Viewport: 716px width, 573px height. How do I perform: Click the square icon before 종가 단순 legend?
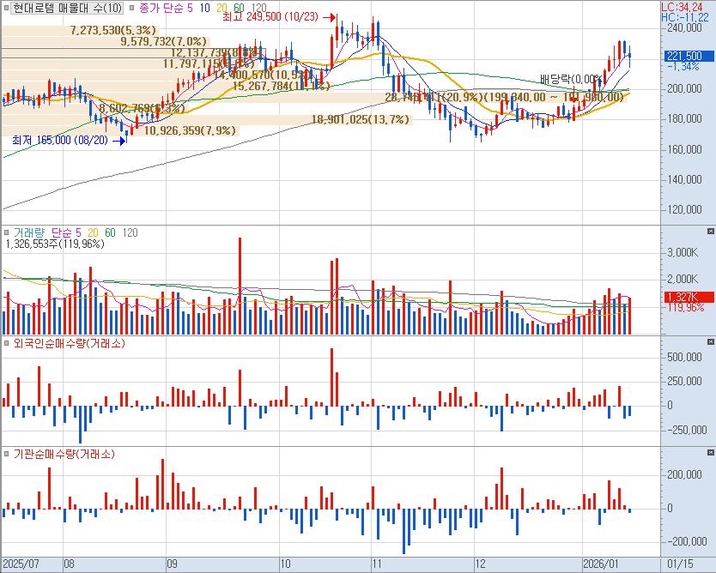tap(132, 7)
